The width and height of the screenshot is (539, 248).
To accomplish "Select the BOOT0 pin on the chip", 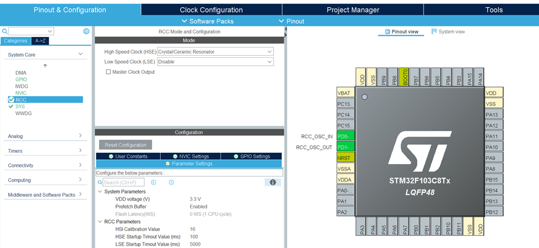I will click(x=405, y=78).
